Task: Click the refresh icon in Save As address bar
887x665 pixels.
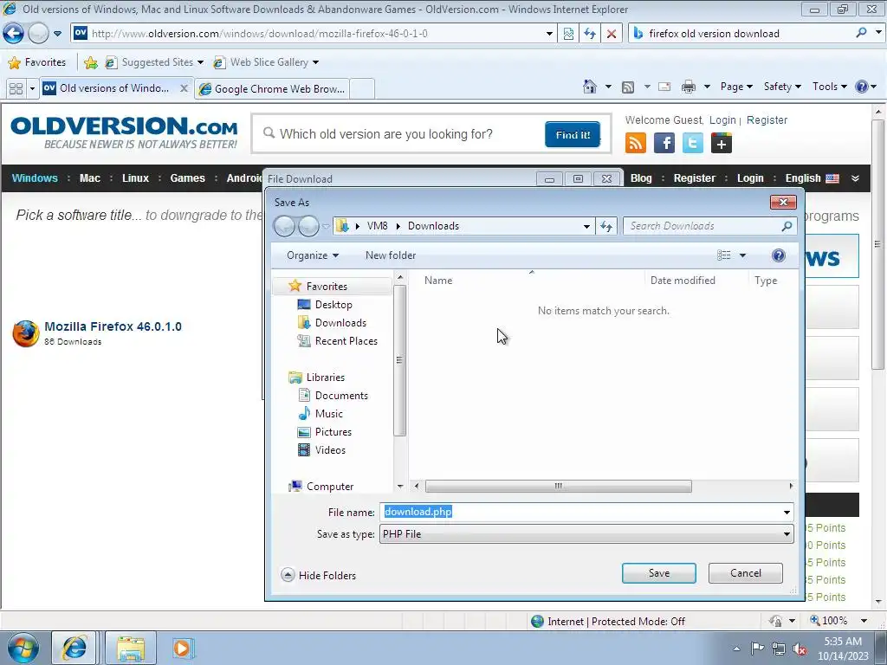Action: pos(606,226)
